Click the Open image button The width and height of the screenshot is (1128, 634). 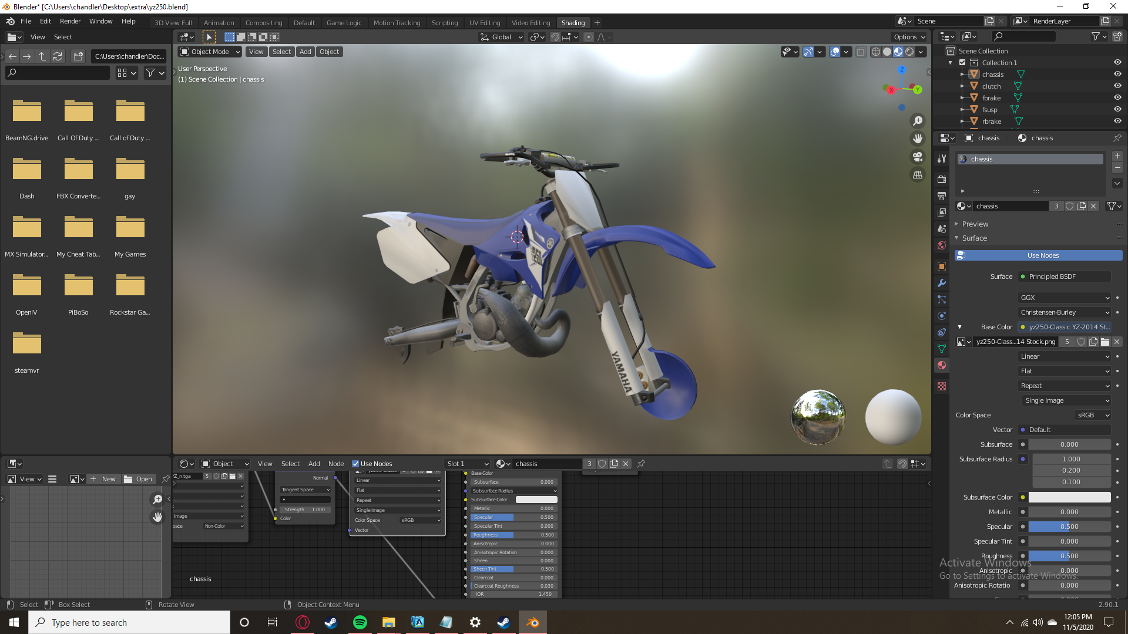(139, 479)
